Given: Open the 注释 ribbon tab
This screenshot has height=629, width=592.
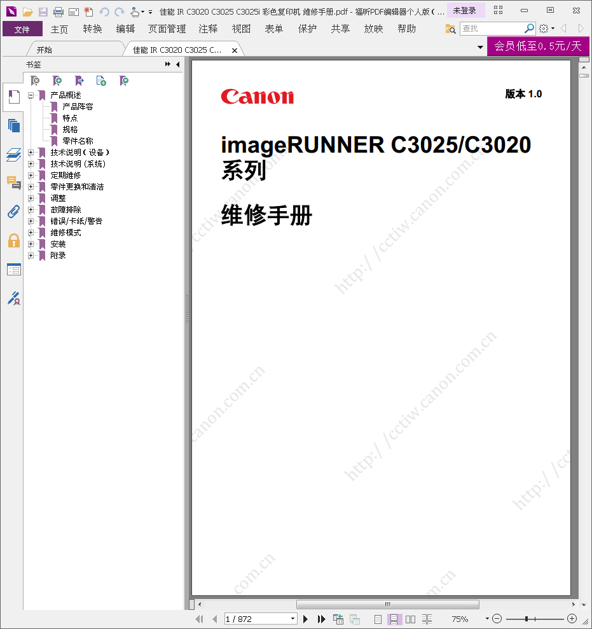Looking at the screenshot, I should (x=208, y=29).
